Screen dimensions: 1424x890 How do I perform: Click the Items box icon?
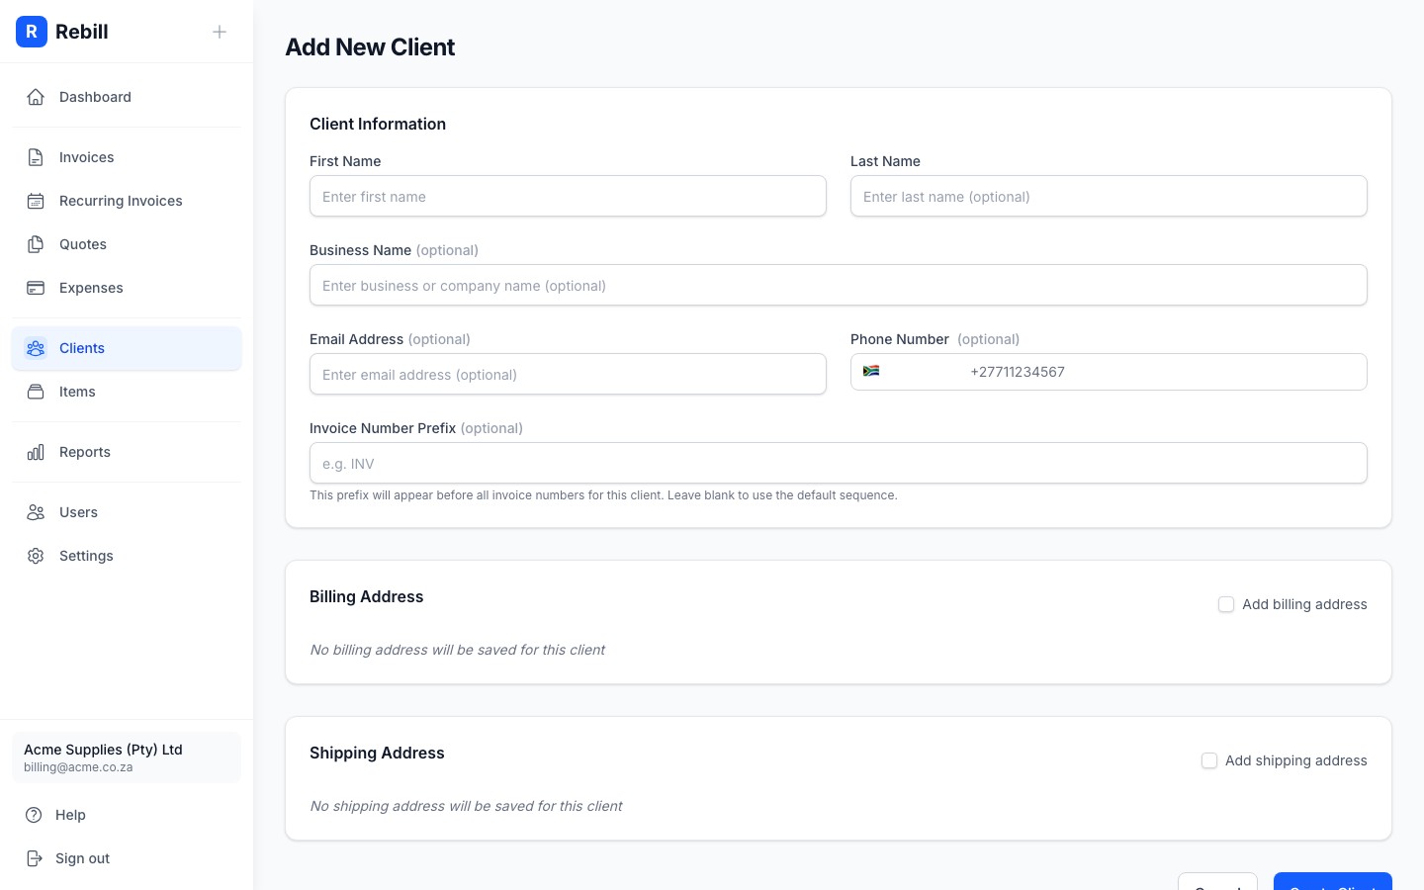click(36, 392)
